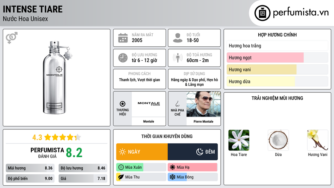The width and height of the screenshot is (334, 188).
Task: Click the Mùa Xuân season bar
Action: pos(141,167)
